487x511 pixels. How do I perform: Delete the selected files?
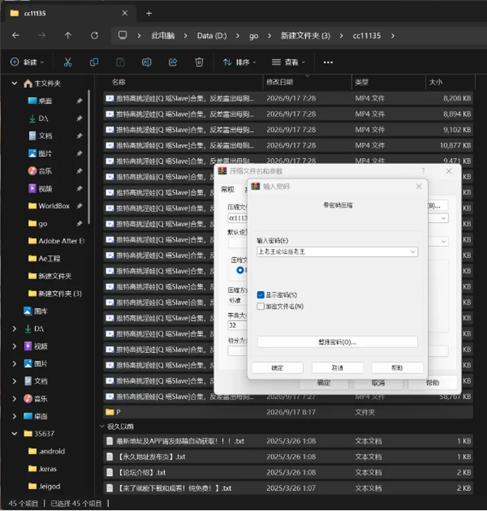pos(199,62)
